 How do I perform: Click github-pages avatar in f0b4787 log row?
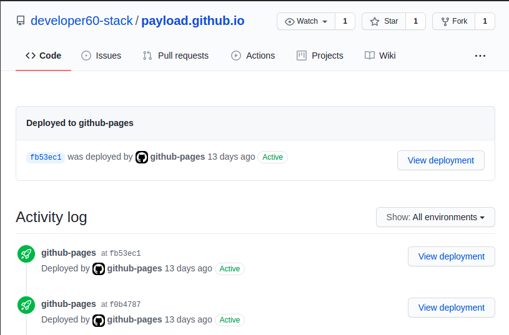pos(99,320)
